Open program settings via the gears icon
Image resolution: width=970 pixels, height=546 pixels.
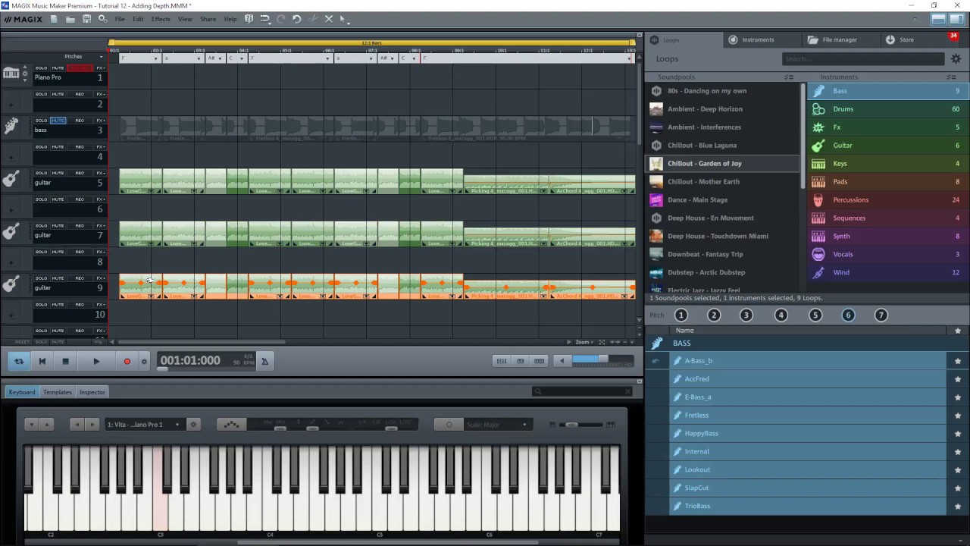(102, 19)
